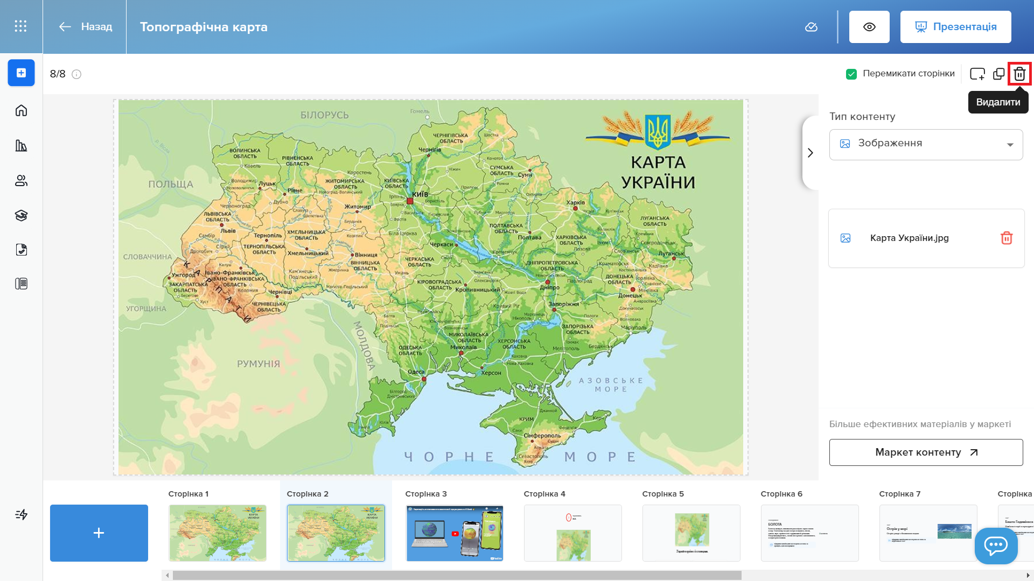Click the cloud saved status icon
Viewport: 1034px width, 581px height.
point(811,27)
